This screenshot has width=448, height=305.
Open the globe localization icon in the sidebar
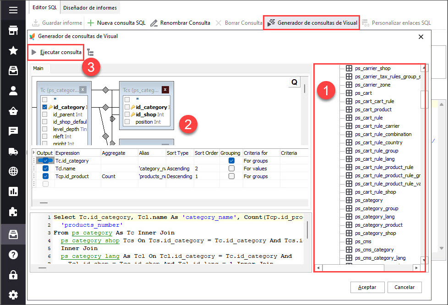[13, 171]
